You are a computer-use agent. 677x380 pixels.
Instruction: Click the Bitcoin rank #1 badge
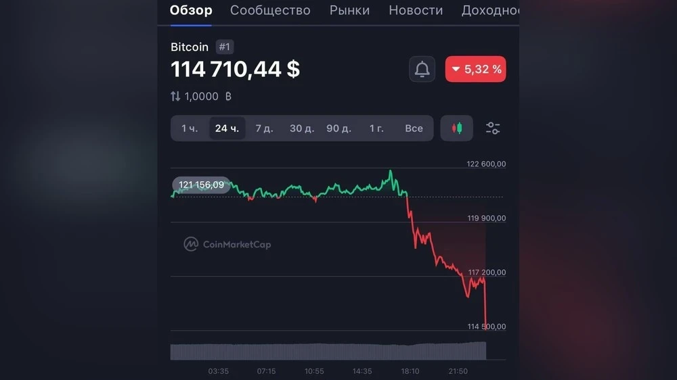[224, 47]
